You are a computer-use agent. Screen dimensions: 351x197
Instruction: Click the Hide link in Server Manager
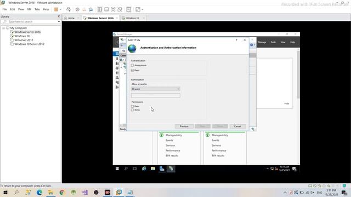click(x=287, y=103)
